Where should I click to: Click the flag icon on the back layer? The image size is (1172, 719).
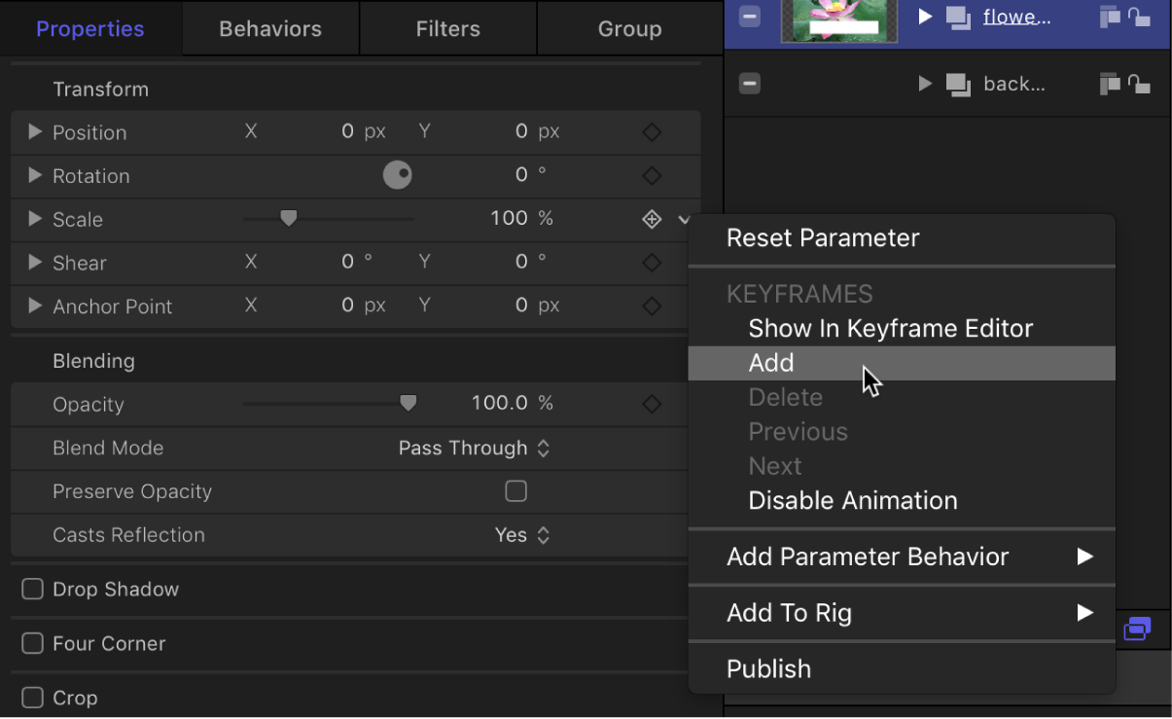point(1110,84)
